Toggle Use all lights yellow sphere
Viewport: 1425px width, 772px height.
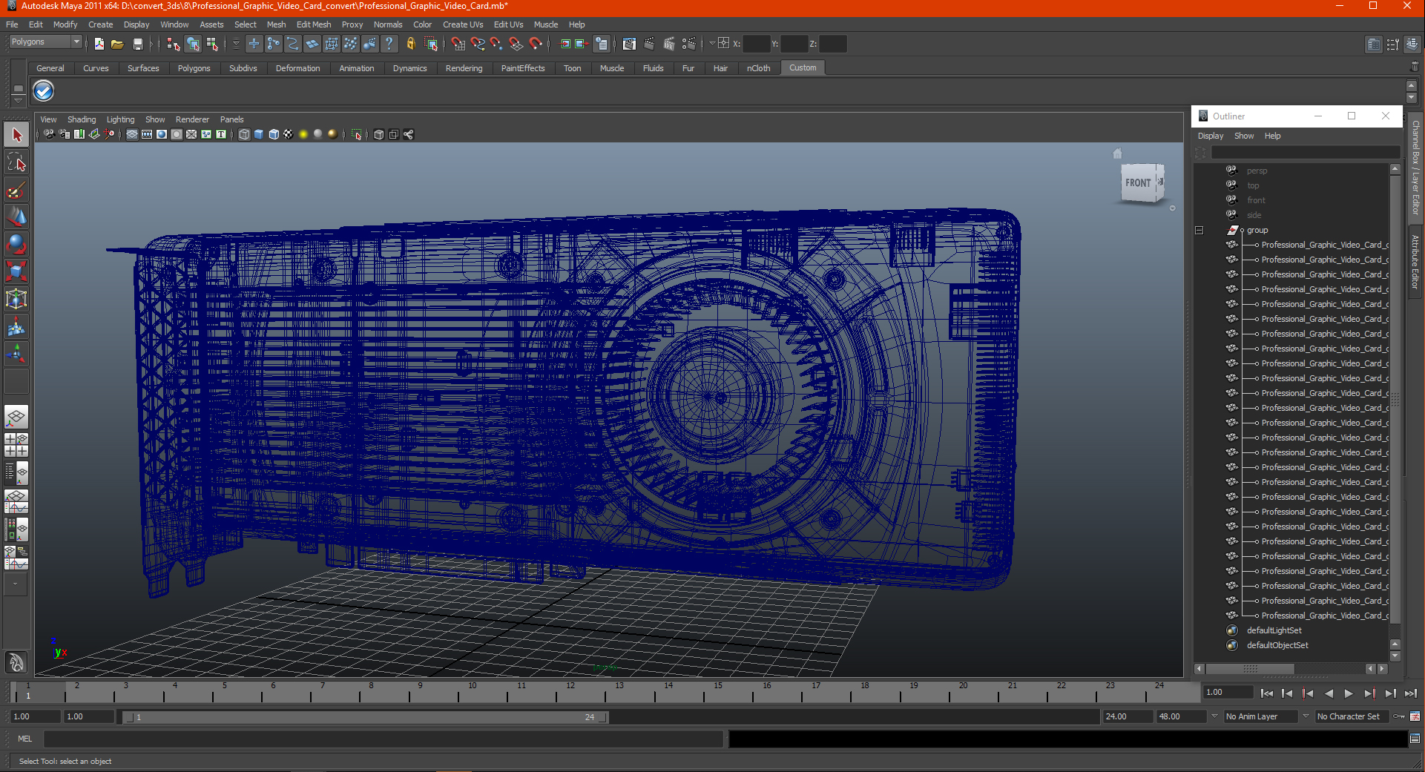[303, 134]
